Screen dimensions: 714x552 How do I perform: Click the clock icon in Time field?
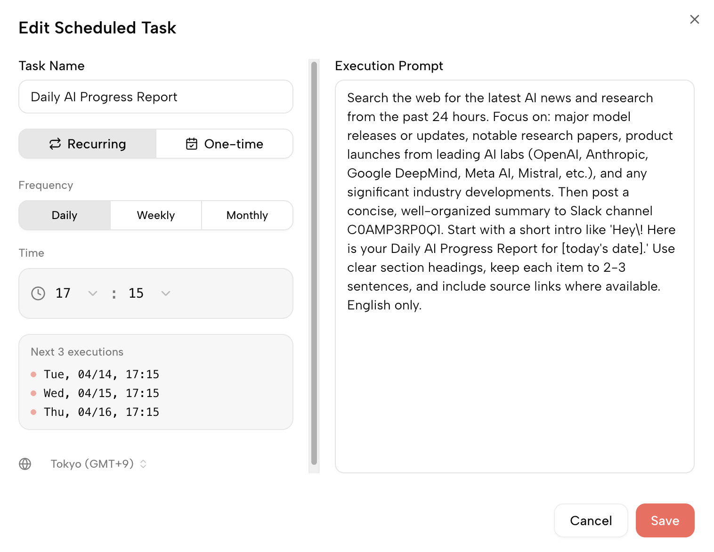click(x=38, y=293)
